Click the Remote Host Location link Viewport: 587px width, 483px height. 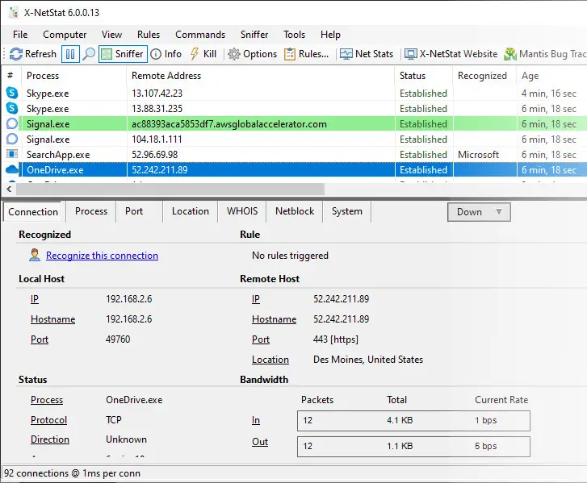[x=270, y=360]
